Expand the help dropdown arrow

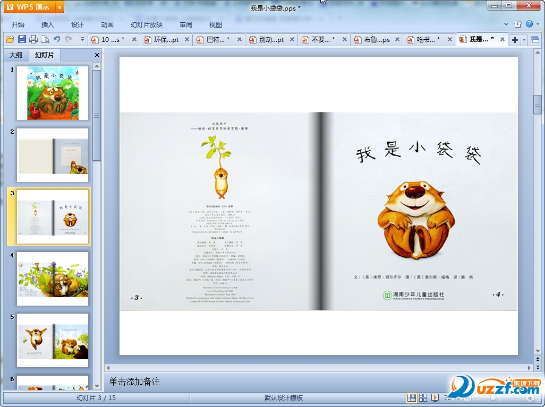point(538,24)
